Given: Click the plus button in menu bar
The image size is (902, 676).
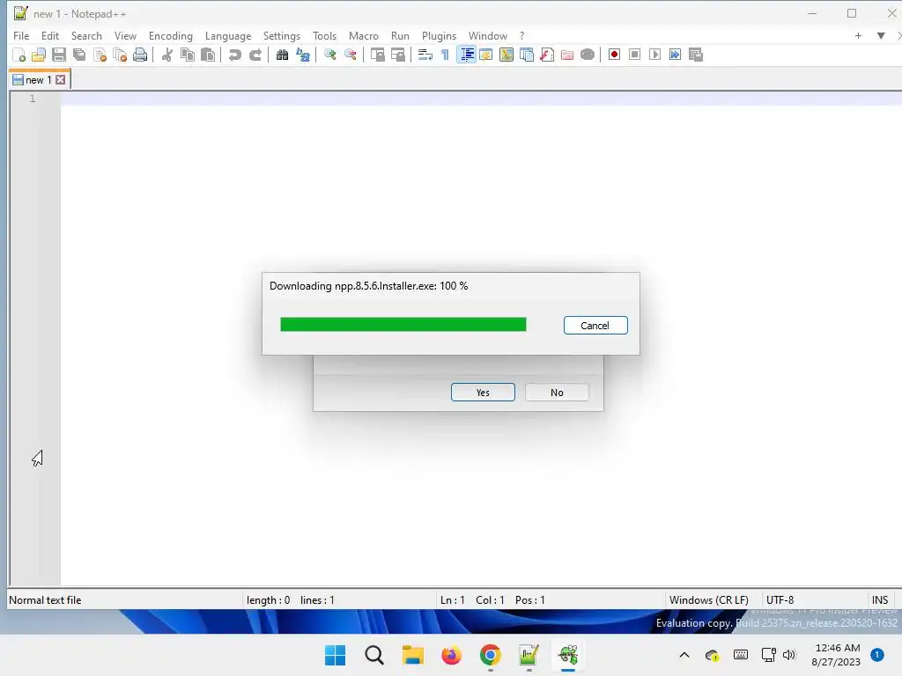Looking at the screenshot, I should click(x=858, y=35).
